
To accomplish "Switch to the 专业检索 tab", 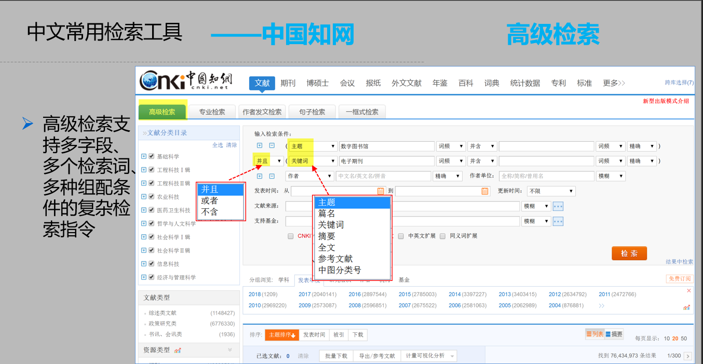I will coord(212,112).
